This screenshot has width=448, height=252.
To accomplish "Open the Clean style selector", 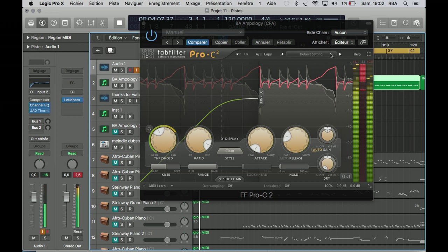I will click(230, 151).
